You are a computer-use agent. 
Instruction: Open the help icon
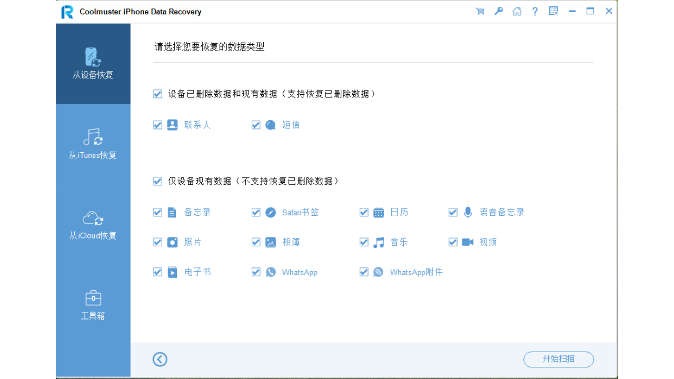pos(535,11)
